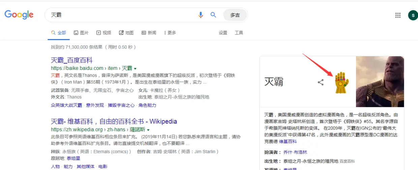The image size is (418, 170).
Task: Expand the Baidu result URL dropdown arrow
Action: tap(135, 68)
